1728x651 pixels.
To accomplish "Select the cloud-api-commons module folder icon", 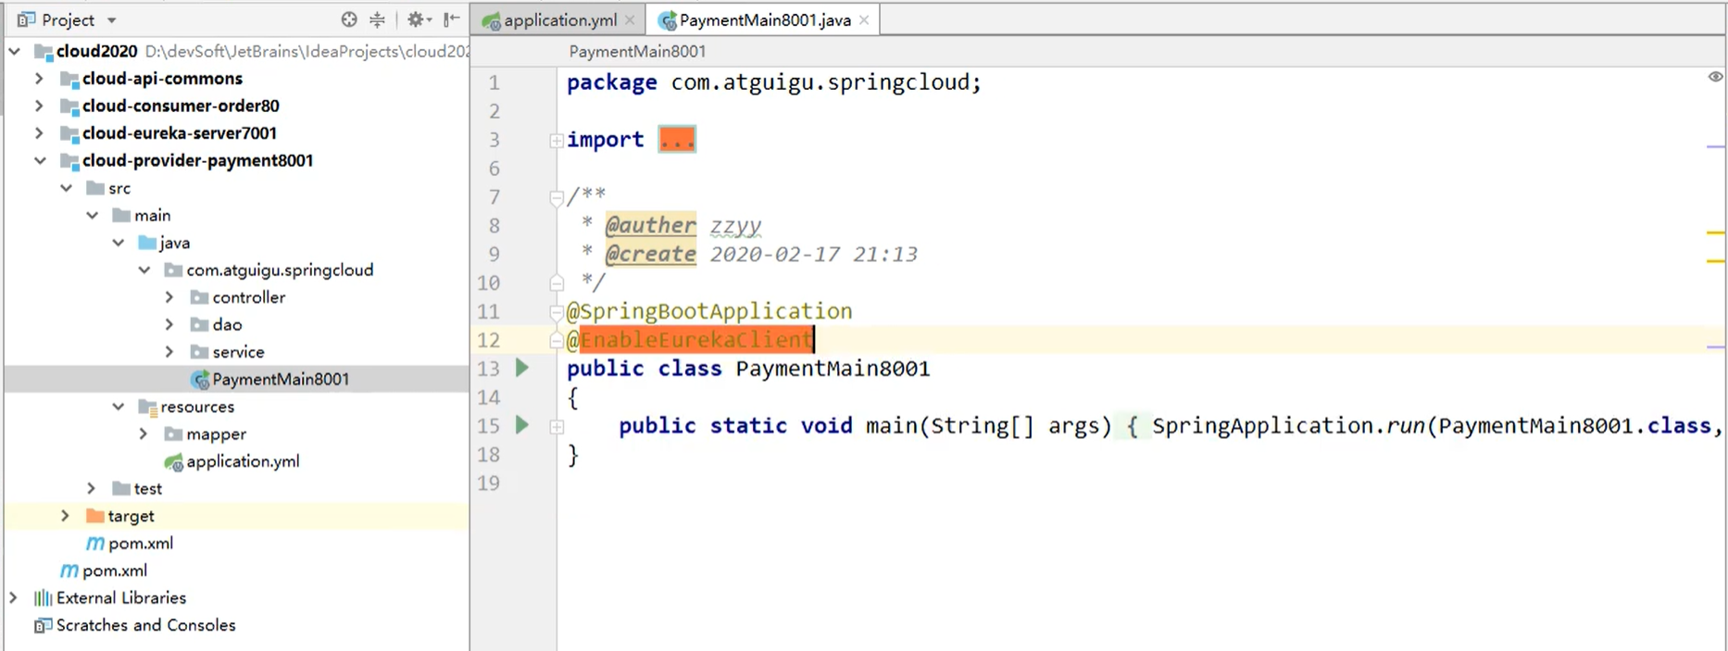I will coord(69,79).
